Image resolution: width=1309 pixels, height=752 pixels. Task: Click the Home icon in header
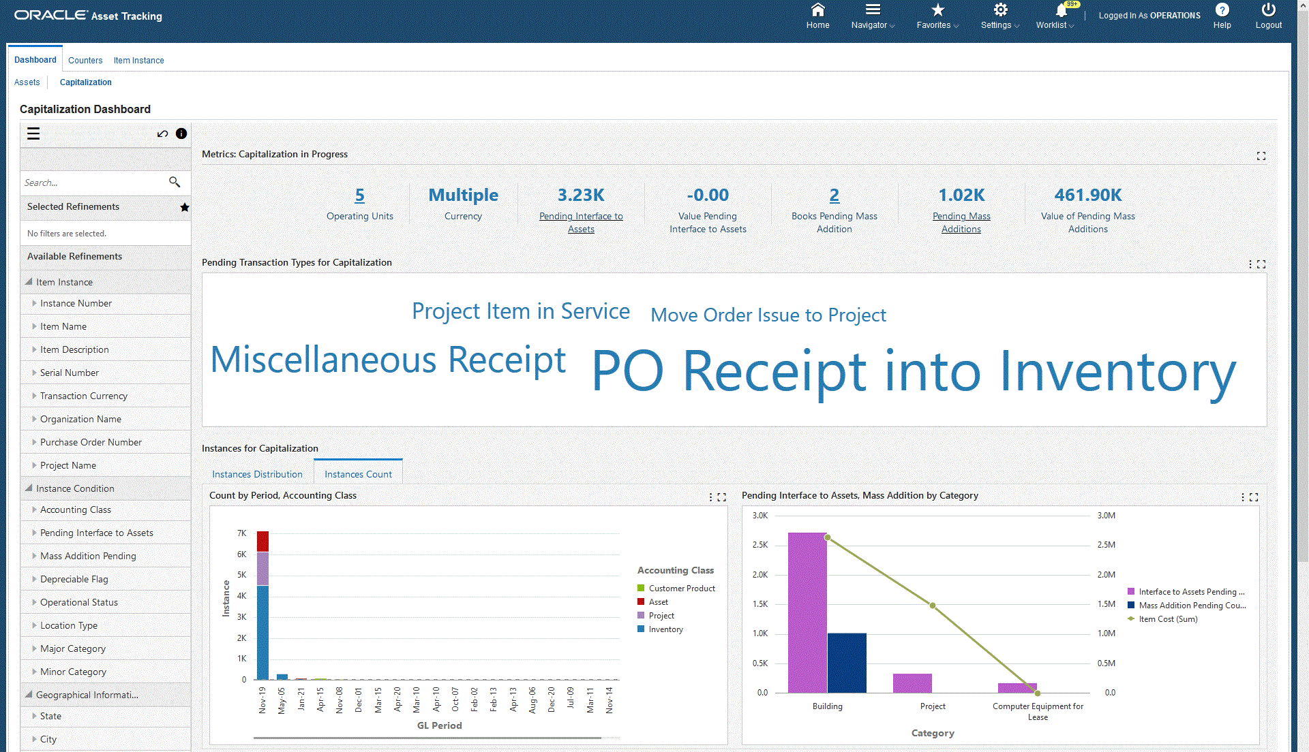tap(817, 10)
